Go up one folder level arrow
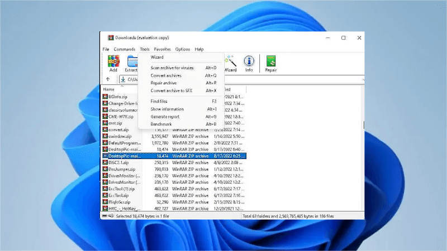This screenshot has width=447, height=251. (108, 79)
